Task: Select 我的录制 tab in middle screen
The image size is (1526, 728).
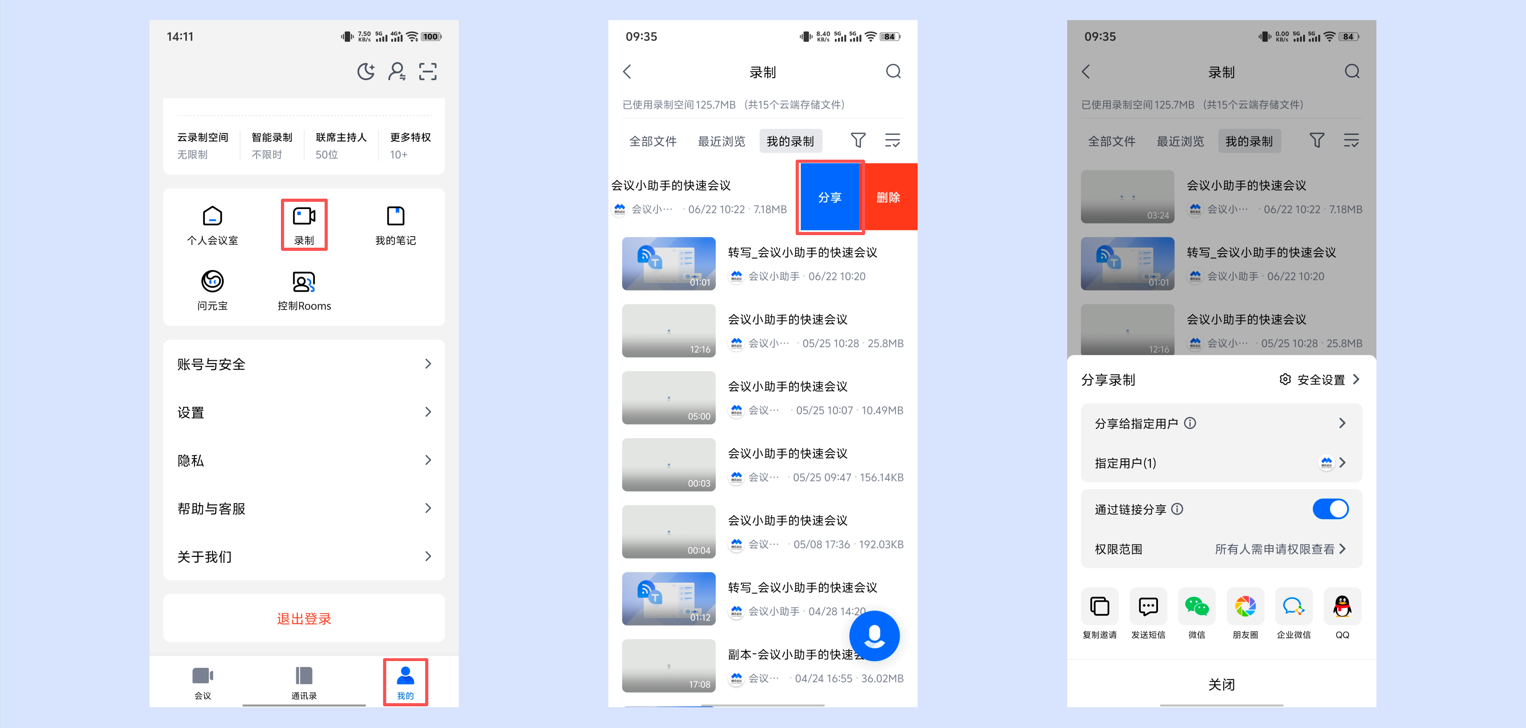Action: click(790, 141)
